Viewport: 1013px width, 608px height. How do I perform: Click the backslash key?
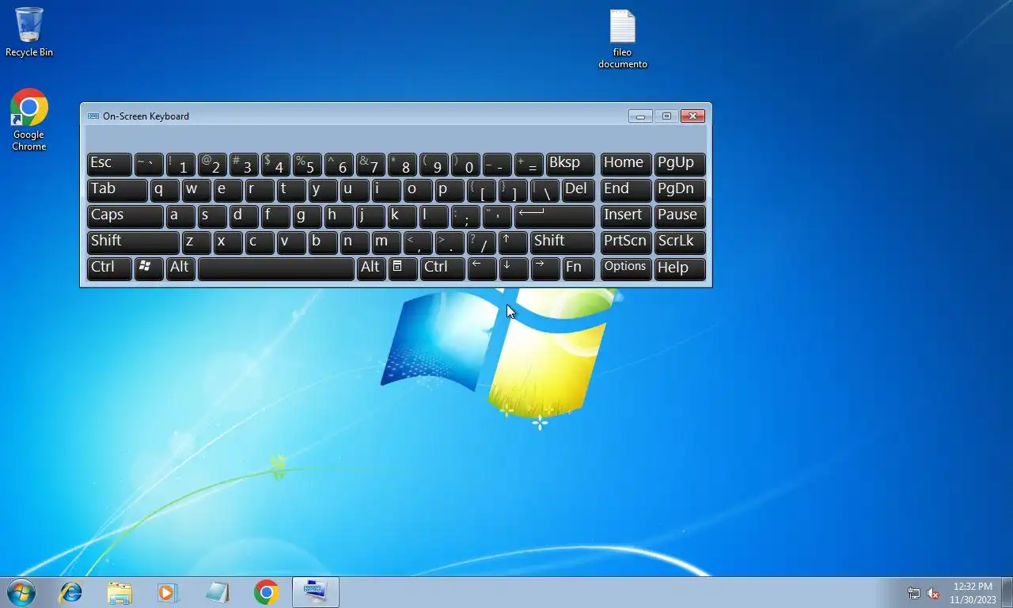coord(545,190)
